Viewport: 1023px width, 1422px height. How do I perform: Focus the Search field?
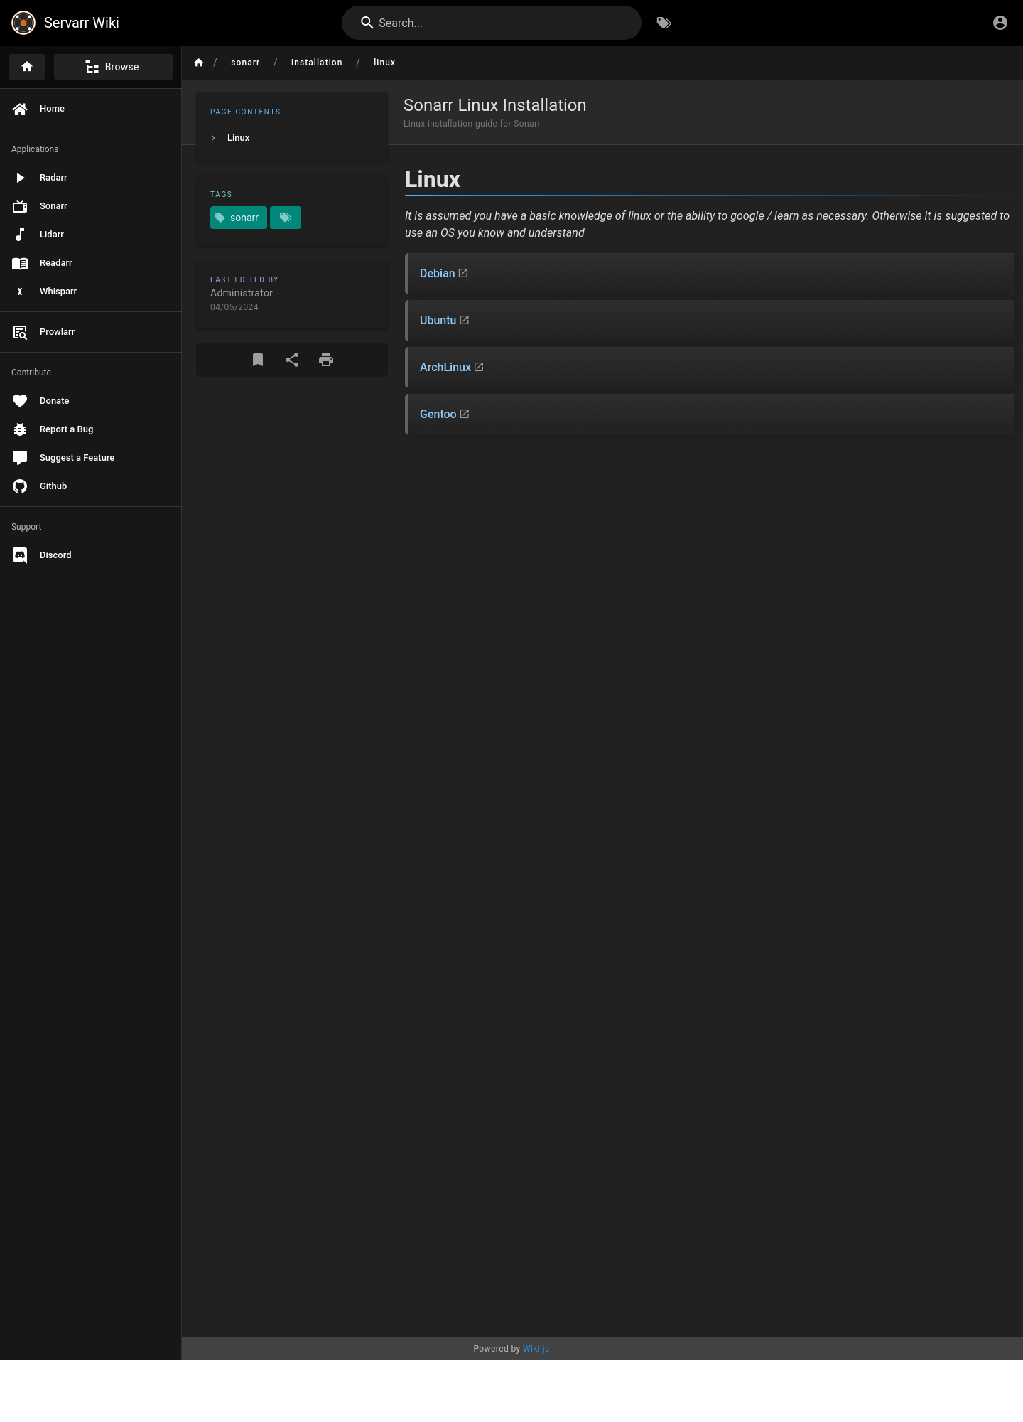click(x=492, y=23)
